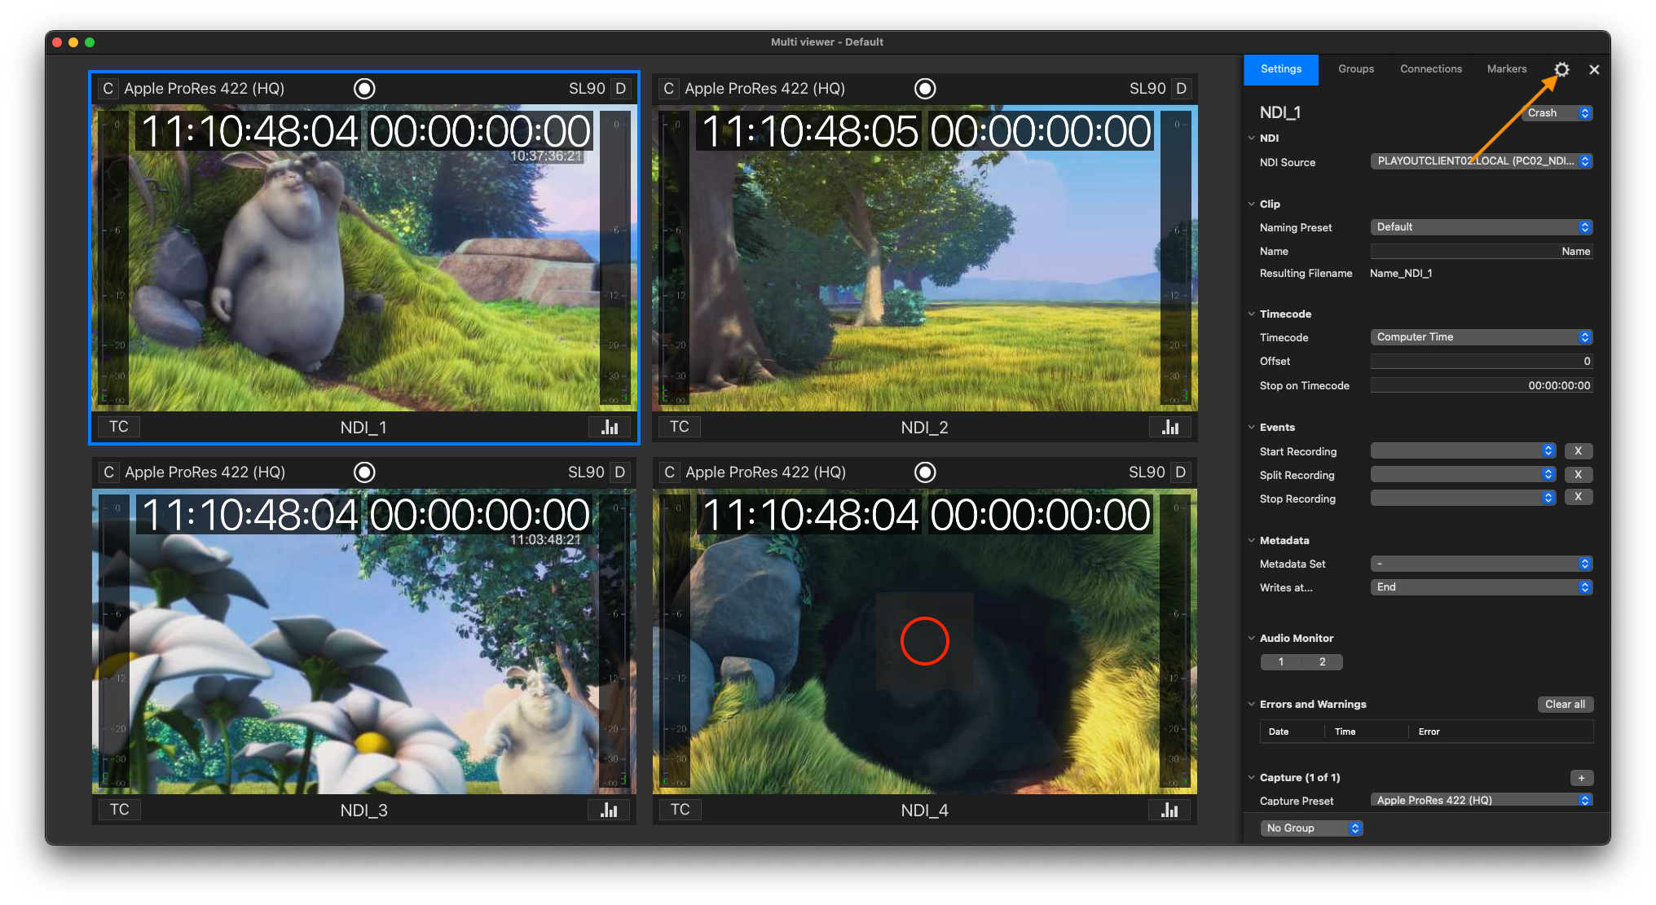Clear the Split Recording event with X
The width and height of the screenshot is (1656, 905).
[1579, 474]
